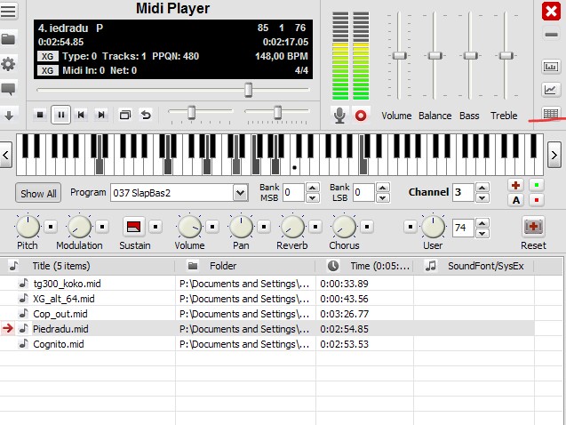Screen dimensions: 566x425
Task: Click the microphone input icon
Action: 339,116
